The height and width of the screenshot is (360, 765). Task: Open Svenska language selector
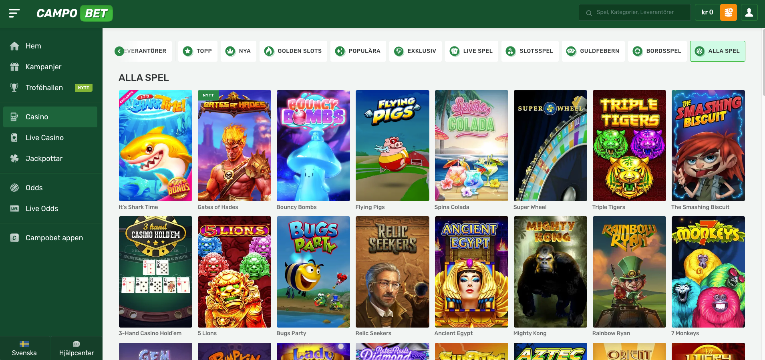24,348
